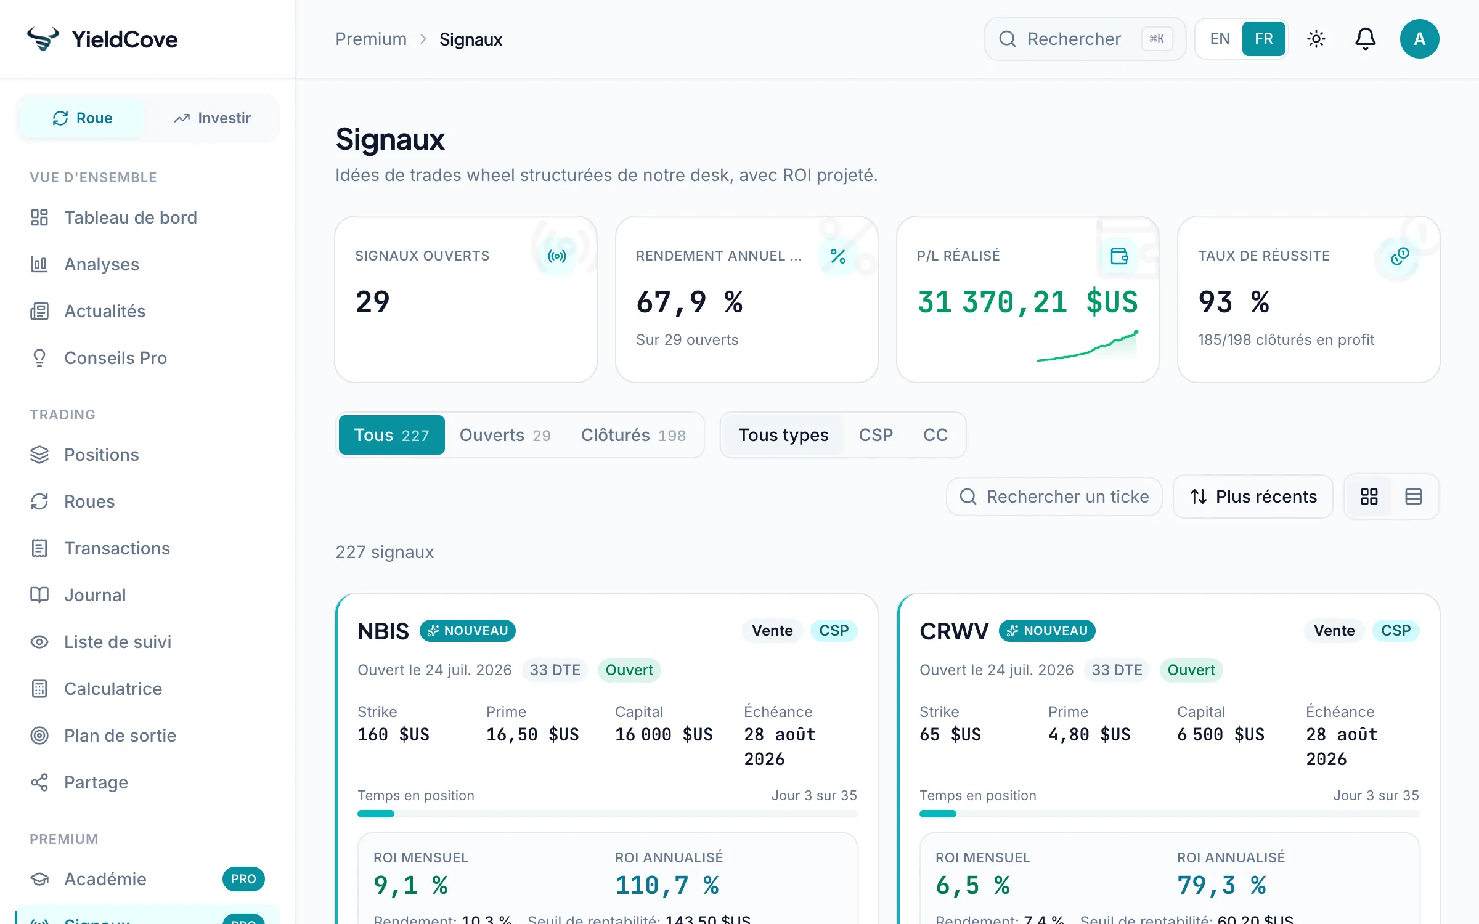Switch language to FR
Image resolution: width=1479 pixels, height=924 pixels.
pos(1264,39)
